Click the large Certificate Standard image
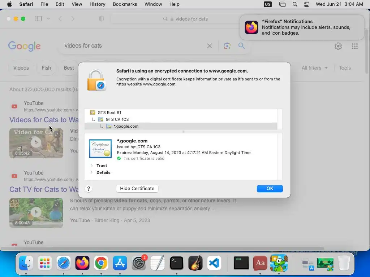 [x=100, y=149]
